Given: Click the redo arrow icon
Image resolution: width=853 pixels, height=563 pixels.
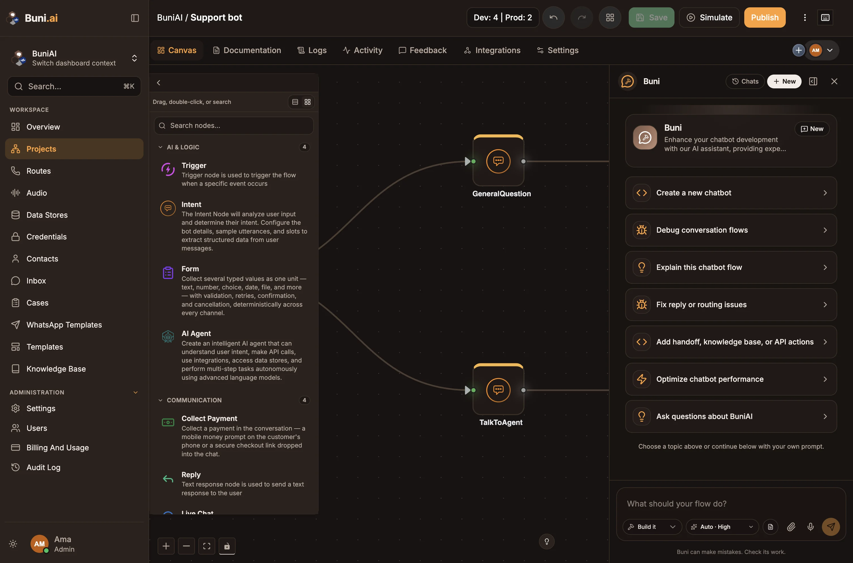Looking at the screenshot, I should (582, 18).
